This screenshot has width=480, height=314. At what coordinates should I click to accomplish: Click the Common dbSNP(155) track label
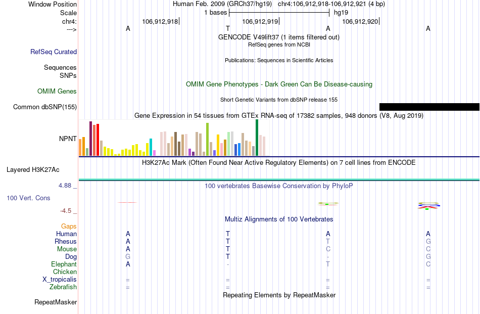point(45,107)
